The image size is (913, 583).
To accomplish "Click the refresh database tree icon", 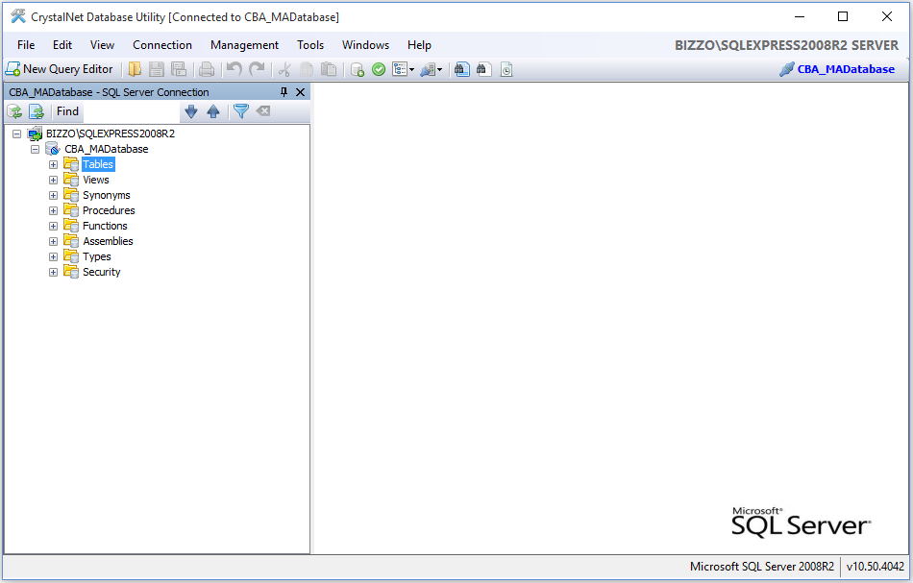I will point(14,111).
